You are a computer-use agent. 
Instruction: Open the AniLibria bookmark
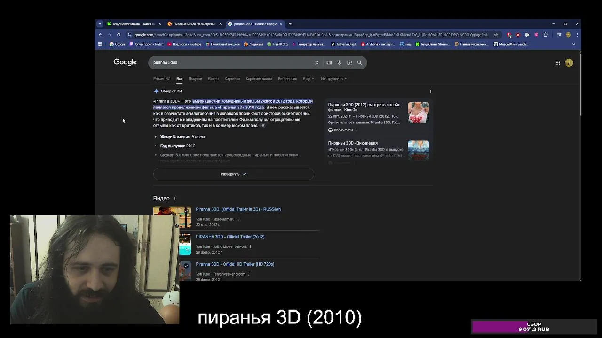click(x=378, y=44)
